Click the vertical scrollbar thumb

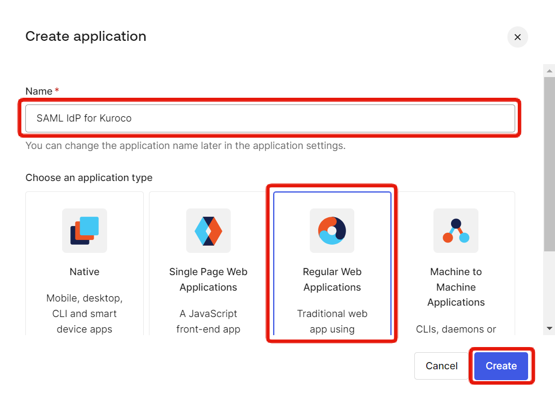(x=549, y=164)
